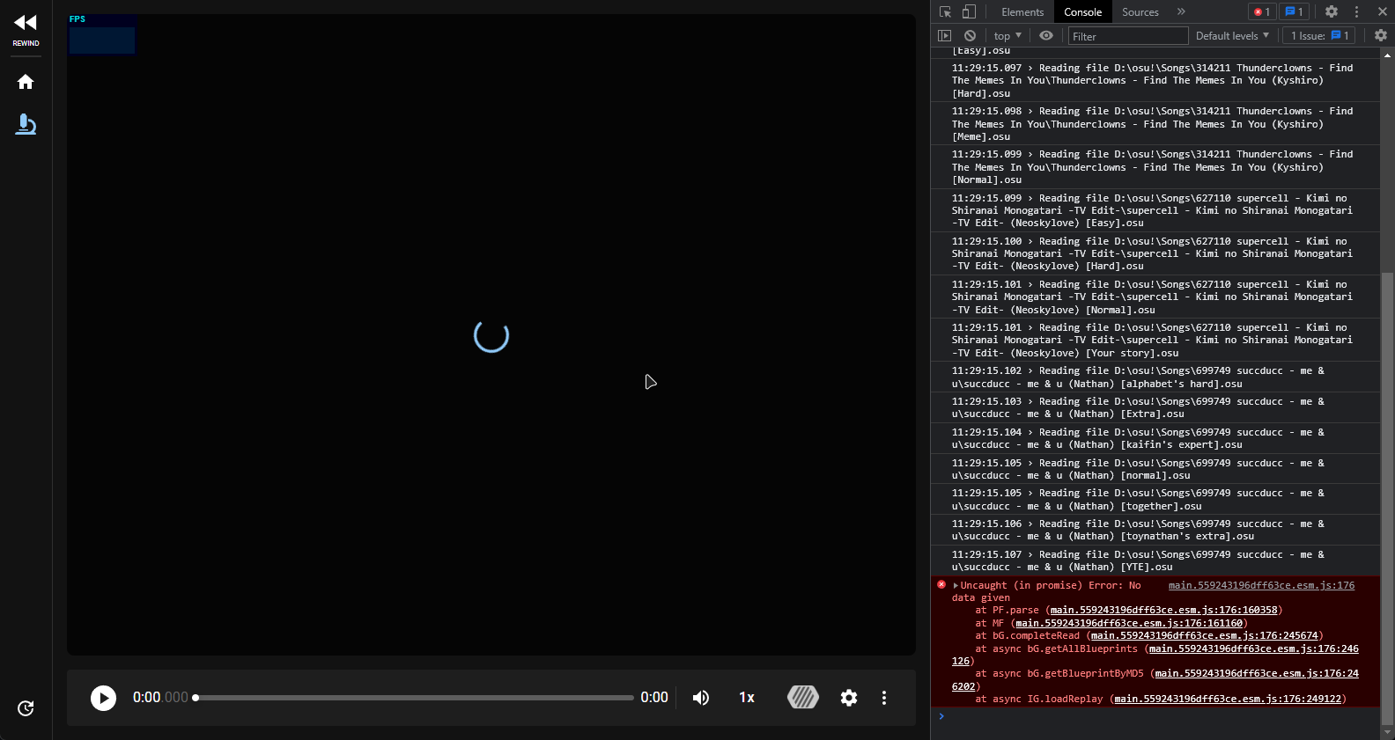Show the console sidebar
The image size is (1395, 740).
(945, 36)
